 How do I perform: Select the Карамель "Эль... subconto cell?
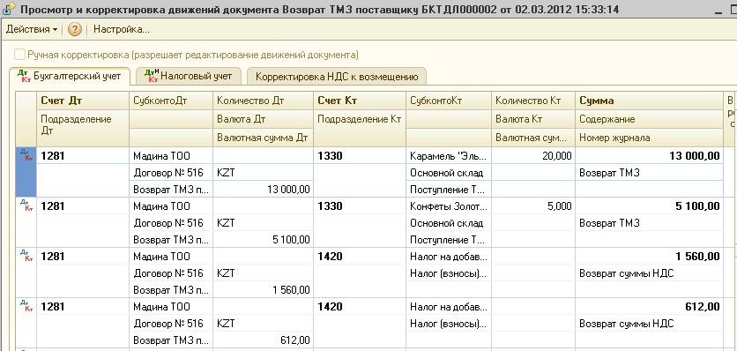[x=448, y=156]
